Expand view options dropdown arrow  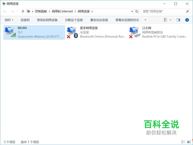click(170, 20)
